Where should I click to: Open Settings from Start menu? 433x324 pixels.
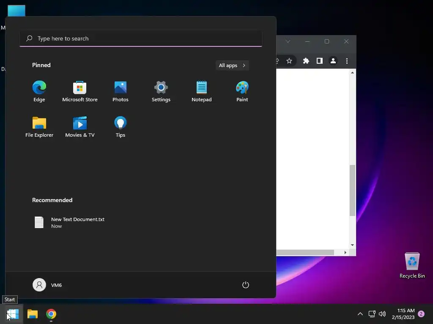[x=161, y=92]
